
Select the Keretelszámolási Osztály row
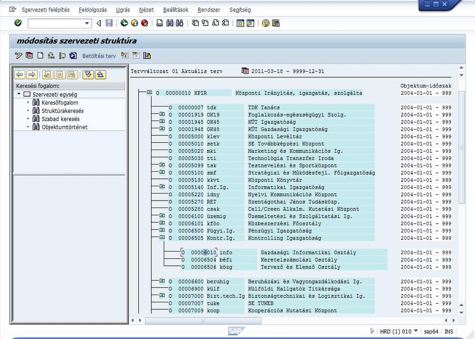(x=284, y=260)
